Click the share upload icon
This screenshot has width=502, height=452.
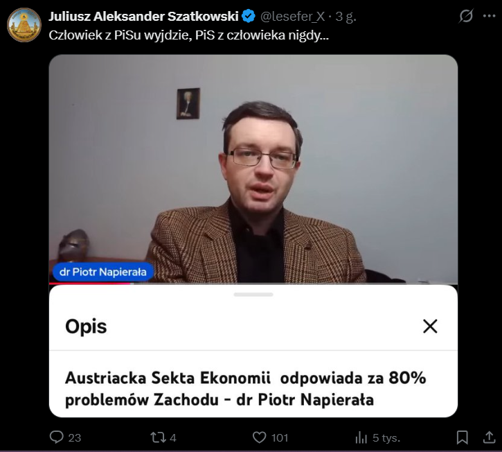pos(489,437)
